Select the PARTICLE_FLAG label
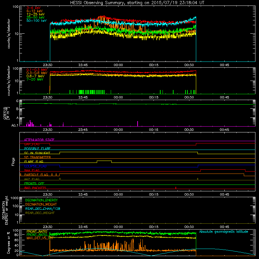The width and height of the screenshot is (259, 259). pyautogui.click(x=36, y=175)
